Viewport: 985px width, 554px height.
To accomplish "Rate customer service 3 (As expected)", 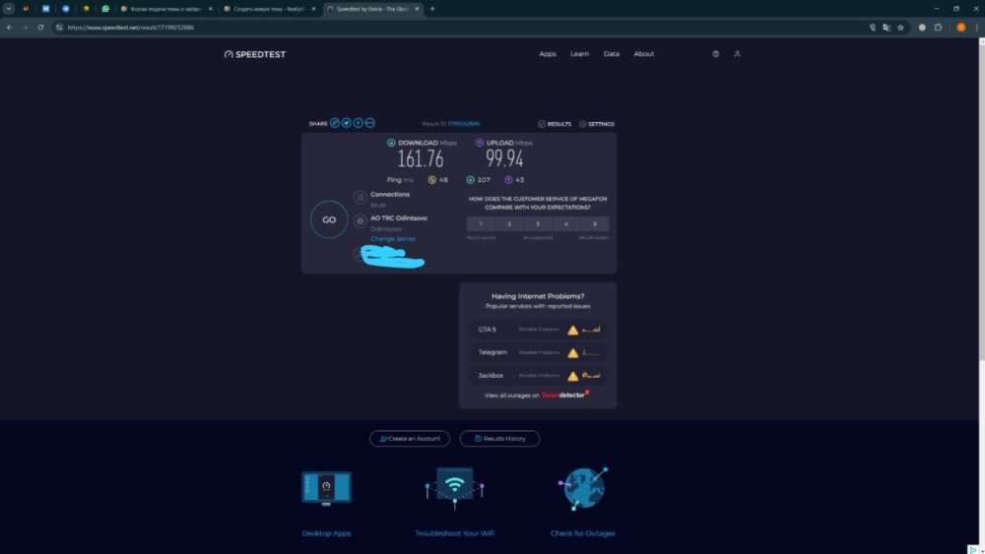I will tap(538, 224).
